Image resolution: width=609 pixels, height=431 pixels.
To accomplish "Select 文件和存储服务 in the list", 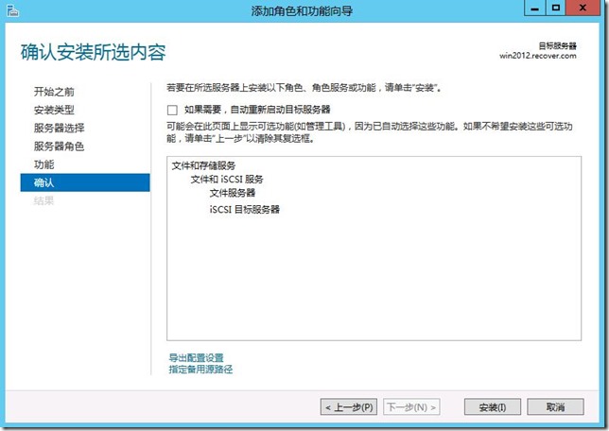I will (203, 165).
